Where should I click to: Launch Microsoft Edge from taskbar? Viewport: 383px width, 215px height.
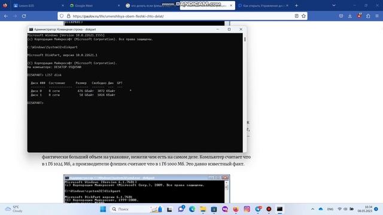(x=192, y=209)
